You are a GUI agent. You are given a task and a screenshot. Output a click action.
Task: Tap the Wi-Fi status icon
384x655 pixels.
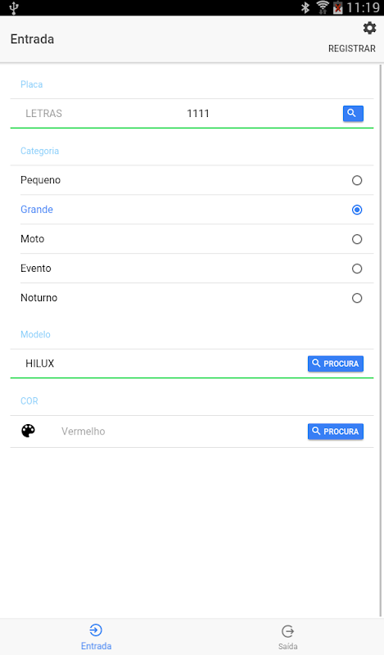point(323,7)
